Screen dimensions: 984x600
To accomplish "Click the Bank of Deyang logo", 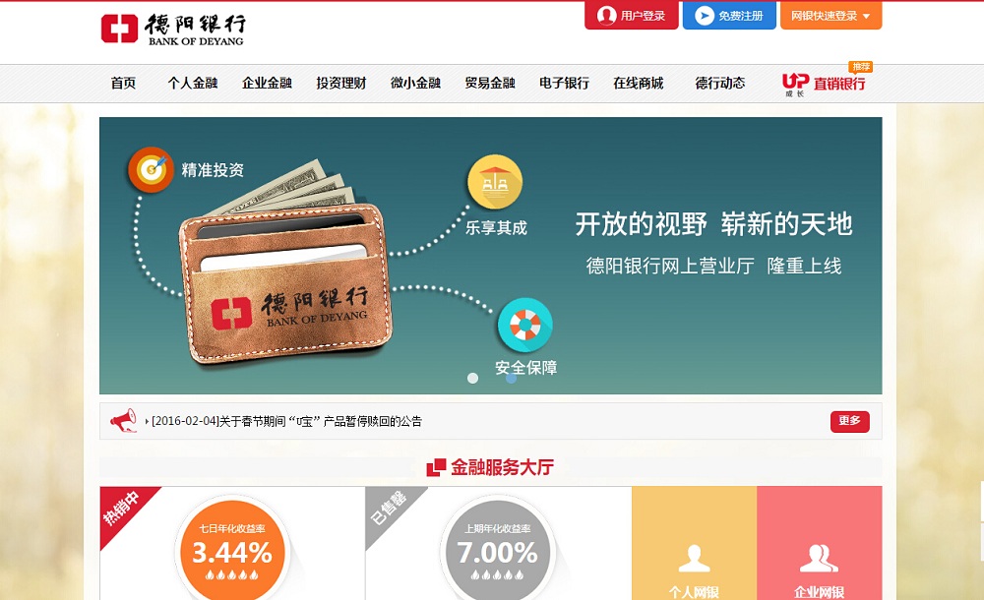I will (x=173, y=29).
